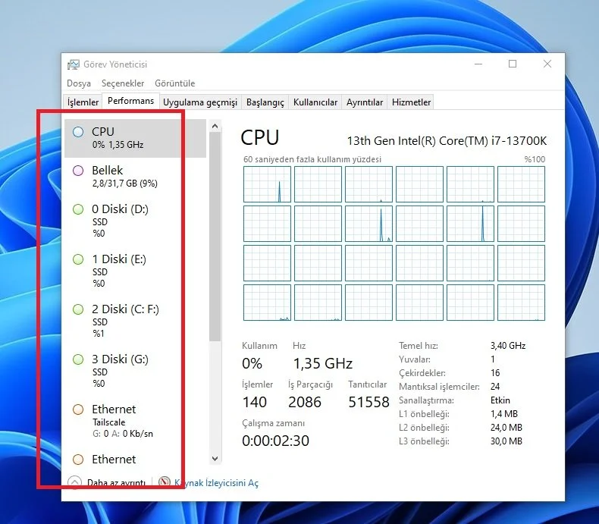The height and width of the screenshot is (524, 599).
Task: Select the Performans tab
Action: [x=130, y=101]
